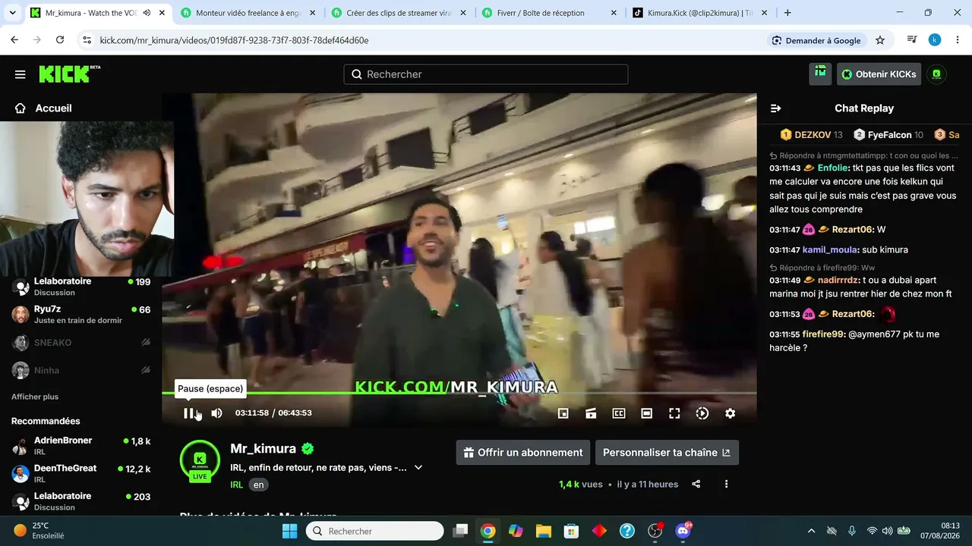Open the Lelaboratoire channel with 199 viewers
The width and height of the screenshot is (972, 546).
pos(81,287)
